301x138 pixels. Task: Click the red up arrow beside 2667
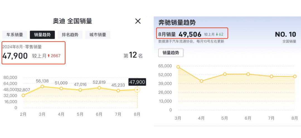click(x=48, y=56)
